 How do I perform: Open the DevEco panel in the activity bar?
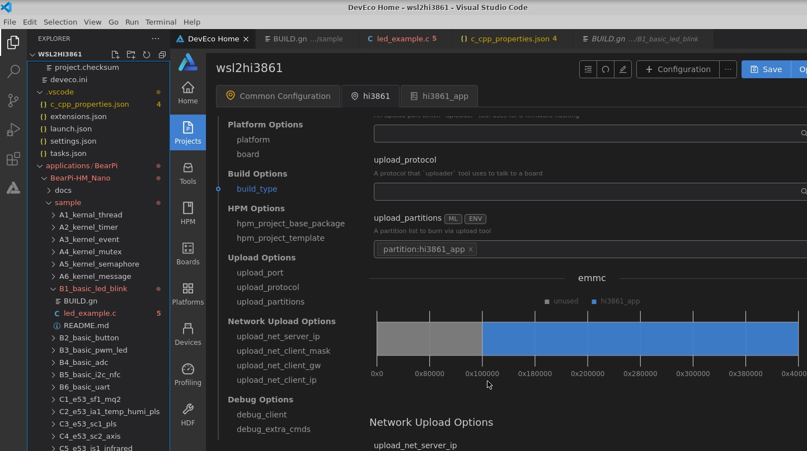[x=13, y=188]
